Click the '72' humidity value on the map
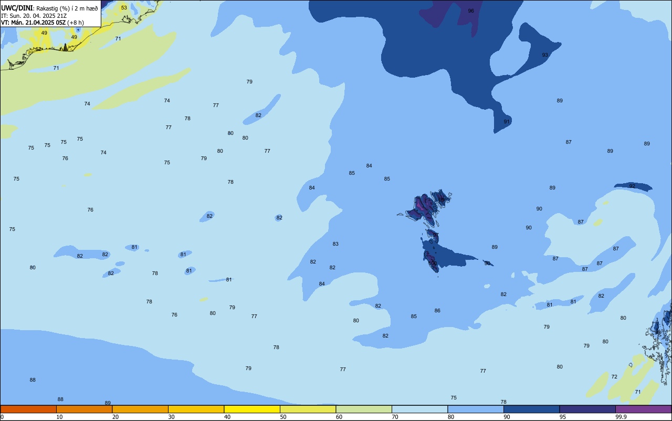This screenshot has height=421, width=672. [614, 377]
